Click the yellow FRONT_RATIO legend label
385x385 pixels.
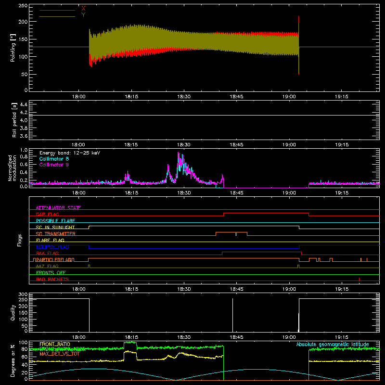55,344
